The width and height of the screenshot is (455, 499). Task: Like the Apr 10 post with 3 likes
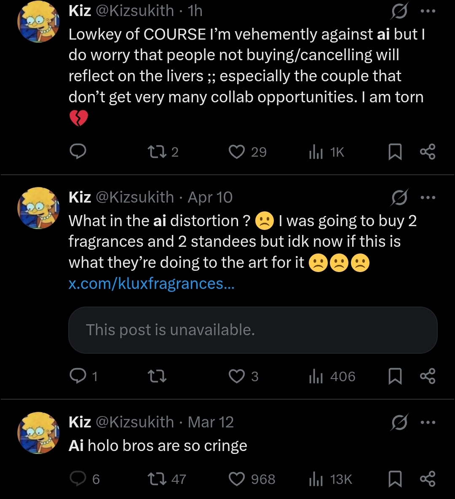(x=237, y=376)
